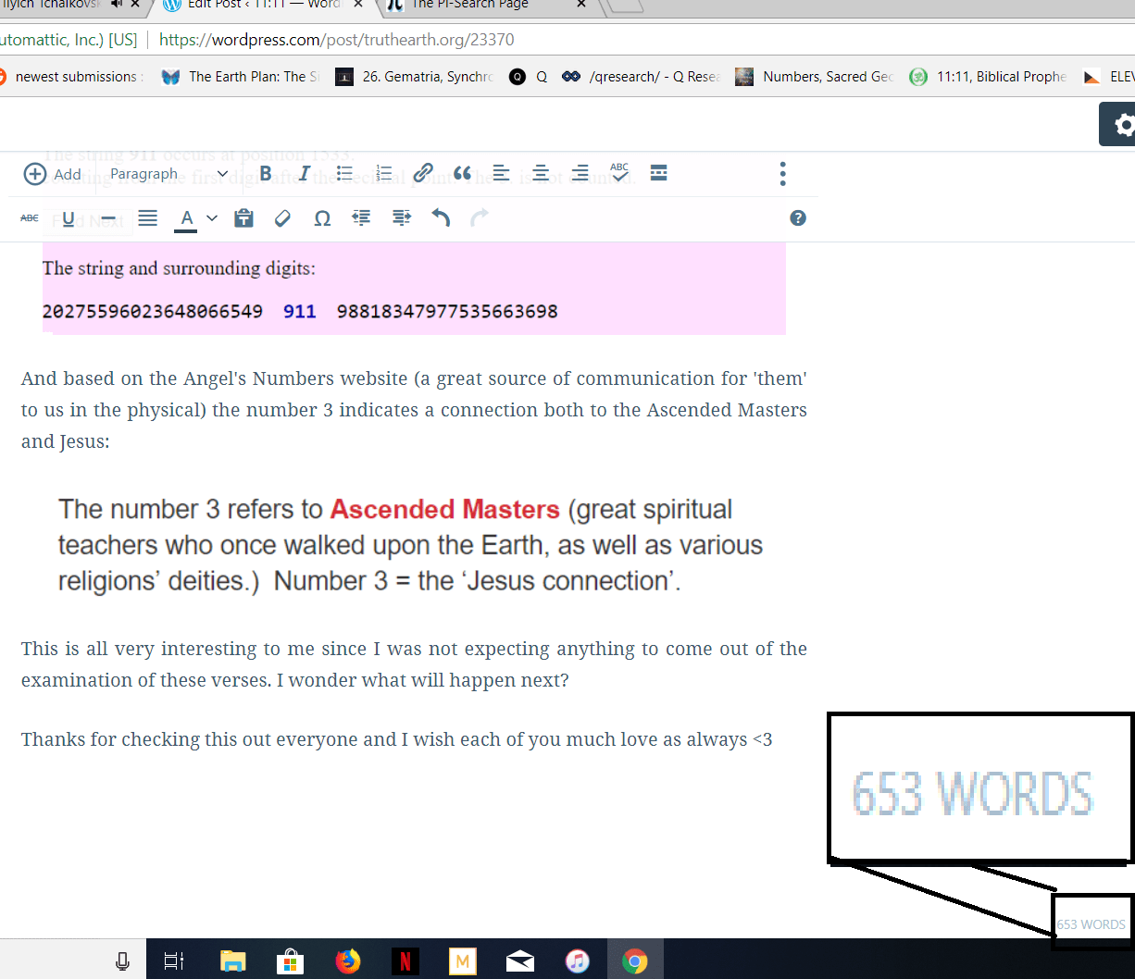Clear formatting with the eraser icon
The image size is (1135, 979).
click(283, 218)
